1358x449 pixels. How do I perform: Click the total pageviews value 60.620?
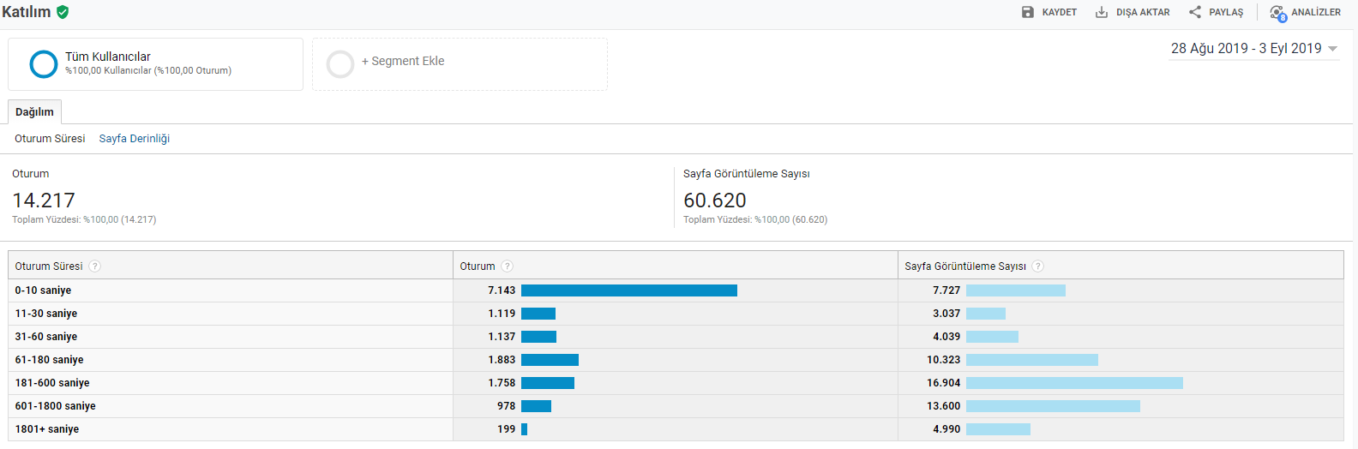[x=715, y=201]
